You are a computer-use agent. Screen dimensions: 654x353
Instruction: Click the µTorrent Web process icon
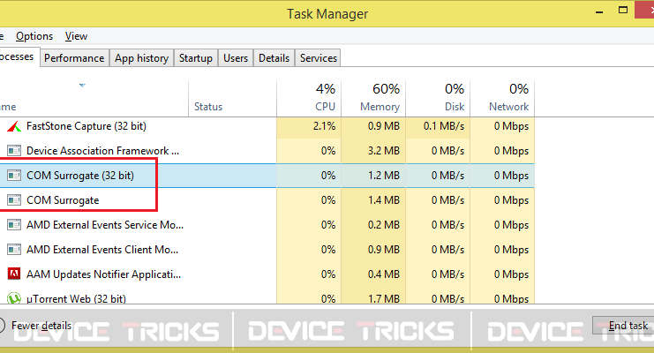pyautogui.click(x=14, y=298)
